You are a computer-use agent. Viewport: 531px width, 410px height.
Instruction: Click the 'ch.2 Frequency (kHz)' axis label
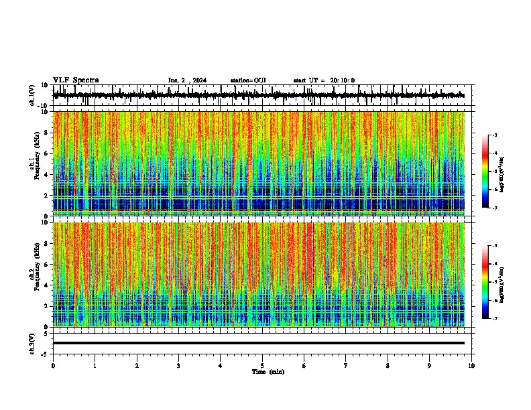pyautogui.click(x=35, y=266)
